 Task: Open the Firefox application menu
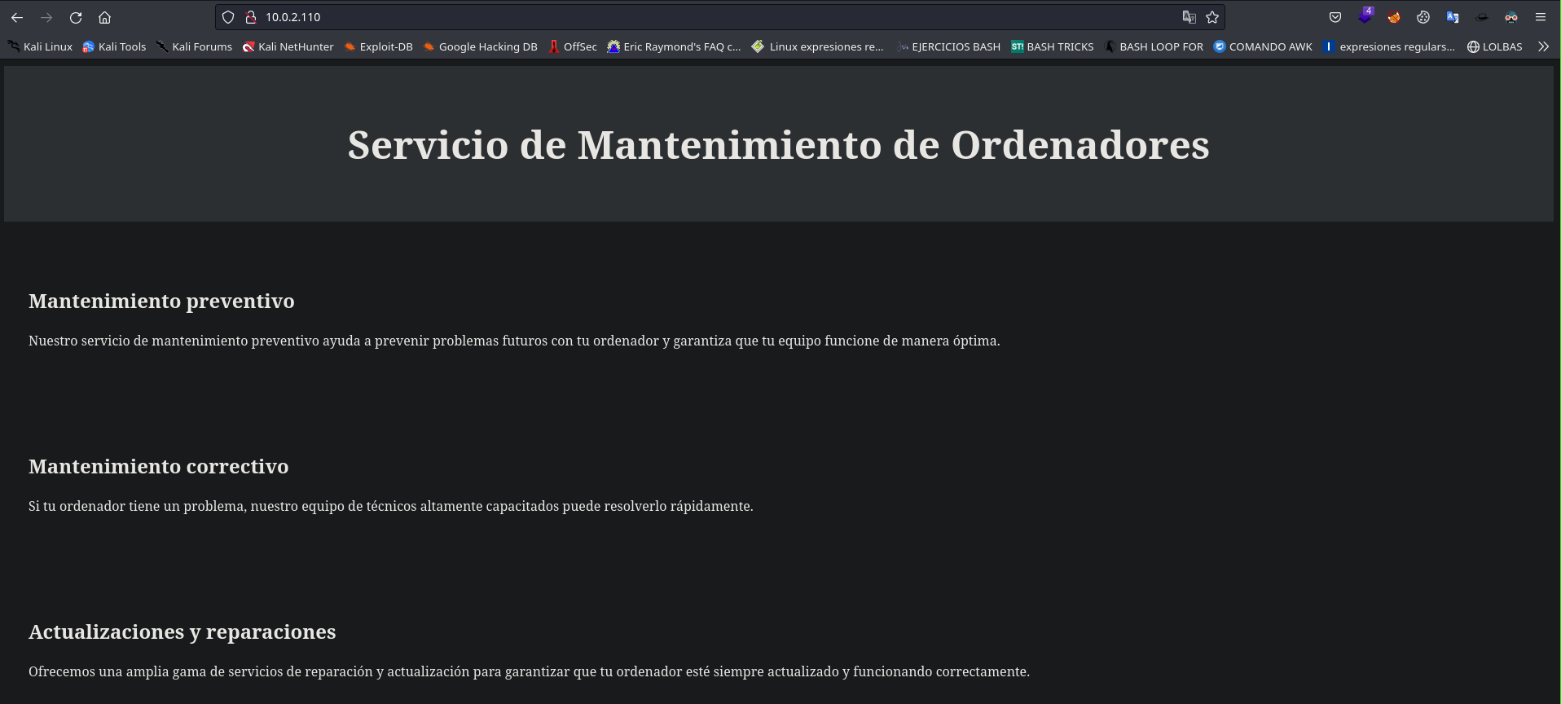click(x=1541, y=17)
